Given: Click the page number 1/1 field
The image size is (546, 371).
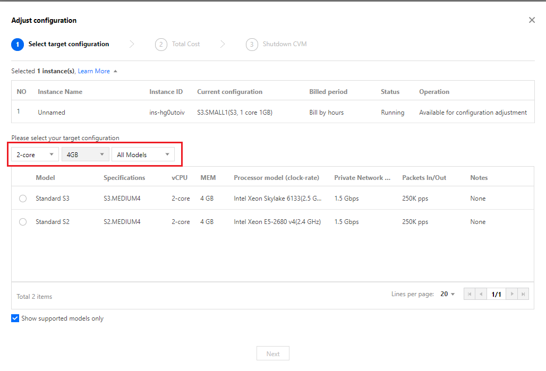Looking at the screenshot, I should 496,294.
